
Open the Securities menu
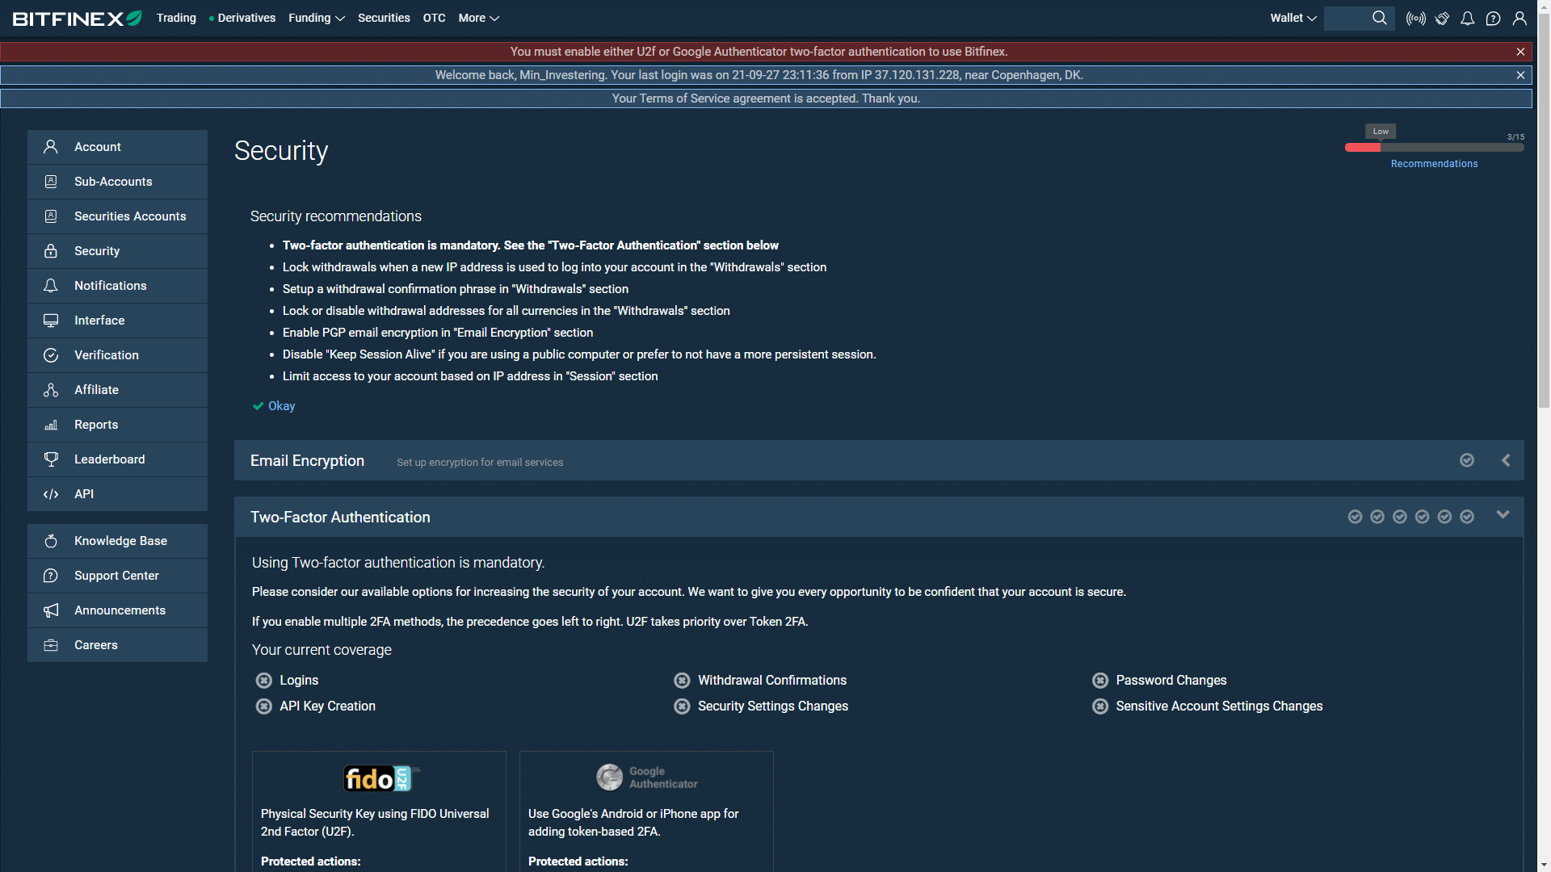pos(384,18)
